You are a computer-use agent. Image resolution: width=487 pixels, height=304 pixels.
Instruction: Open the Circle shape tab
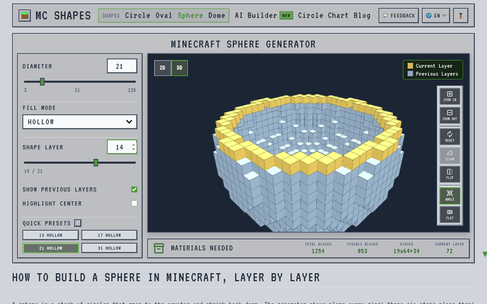(x=138, y=16)
